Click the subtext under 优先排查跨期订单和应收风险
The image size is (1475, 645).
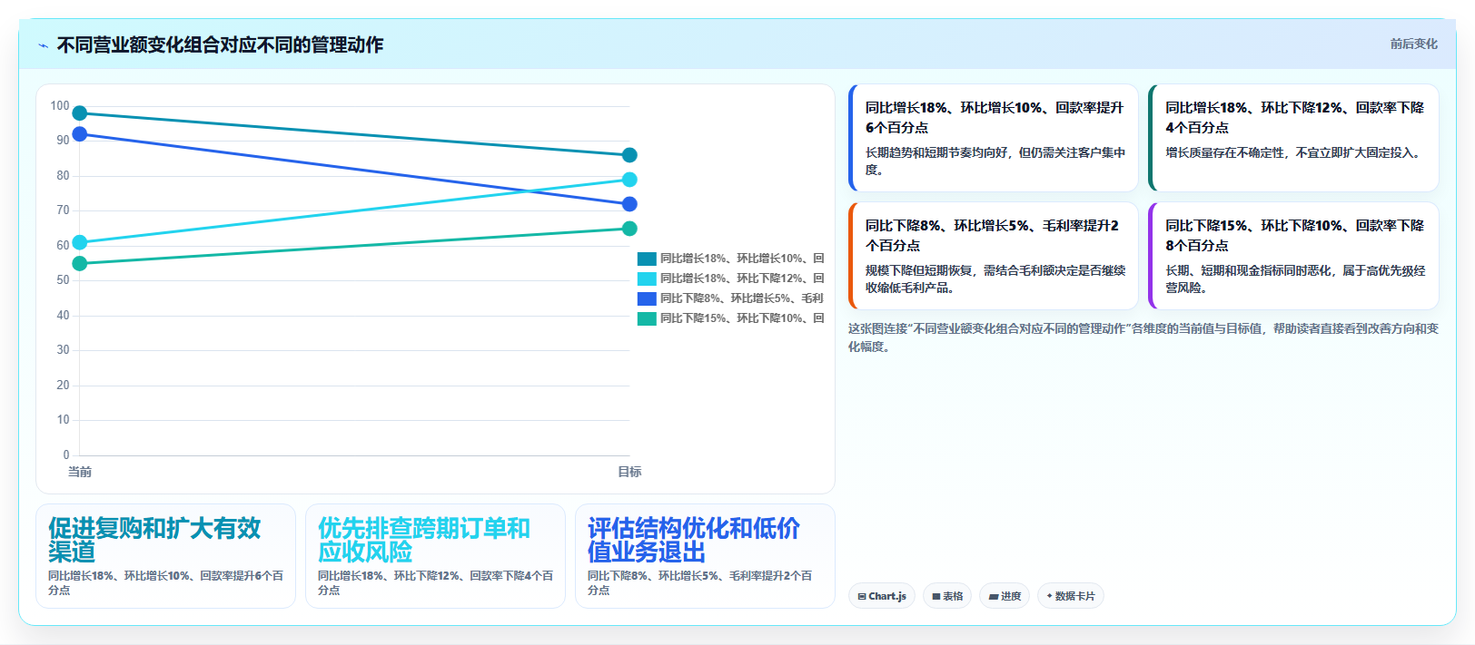click(435, 582)
